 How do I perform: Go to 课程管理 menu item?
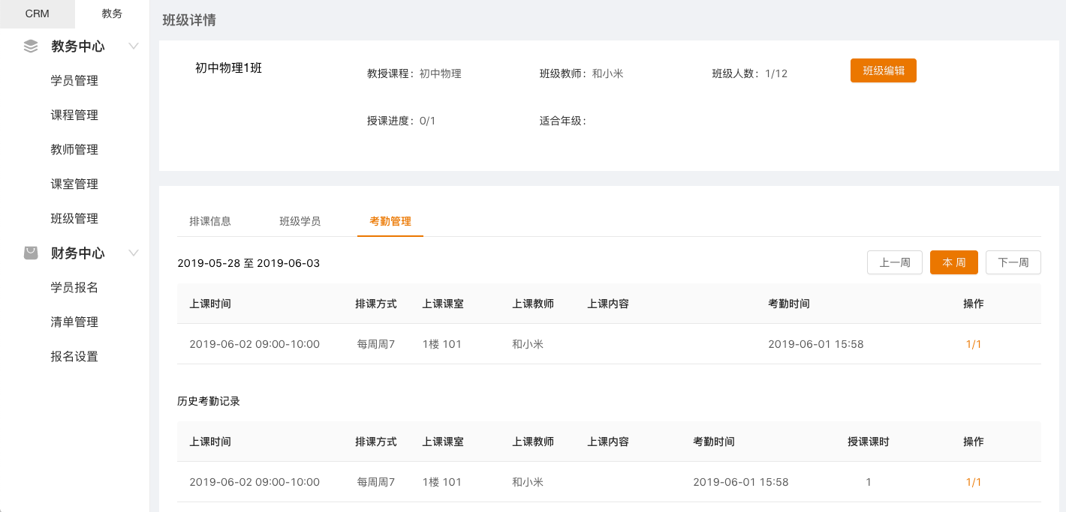[x=74, y=115]
